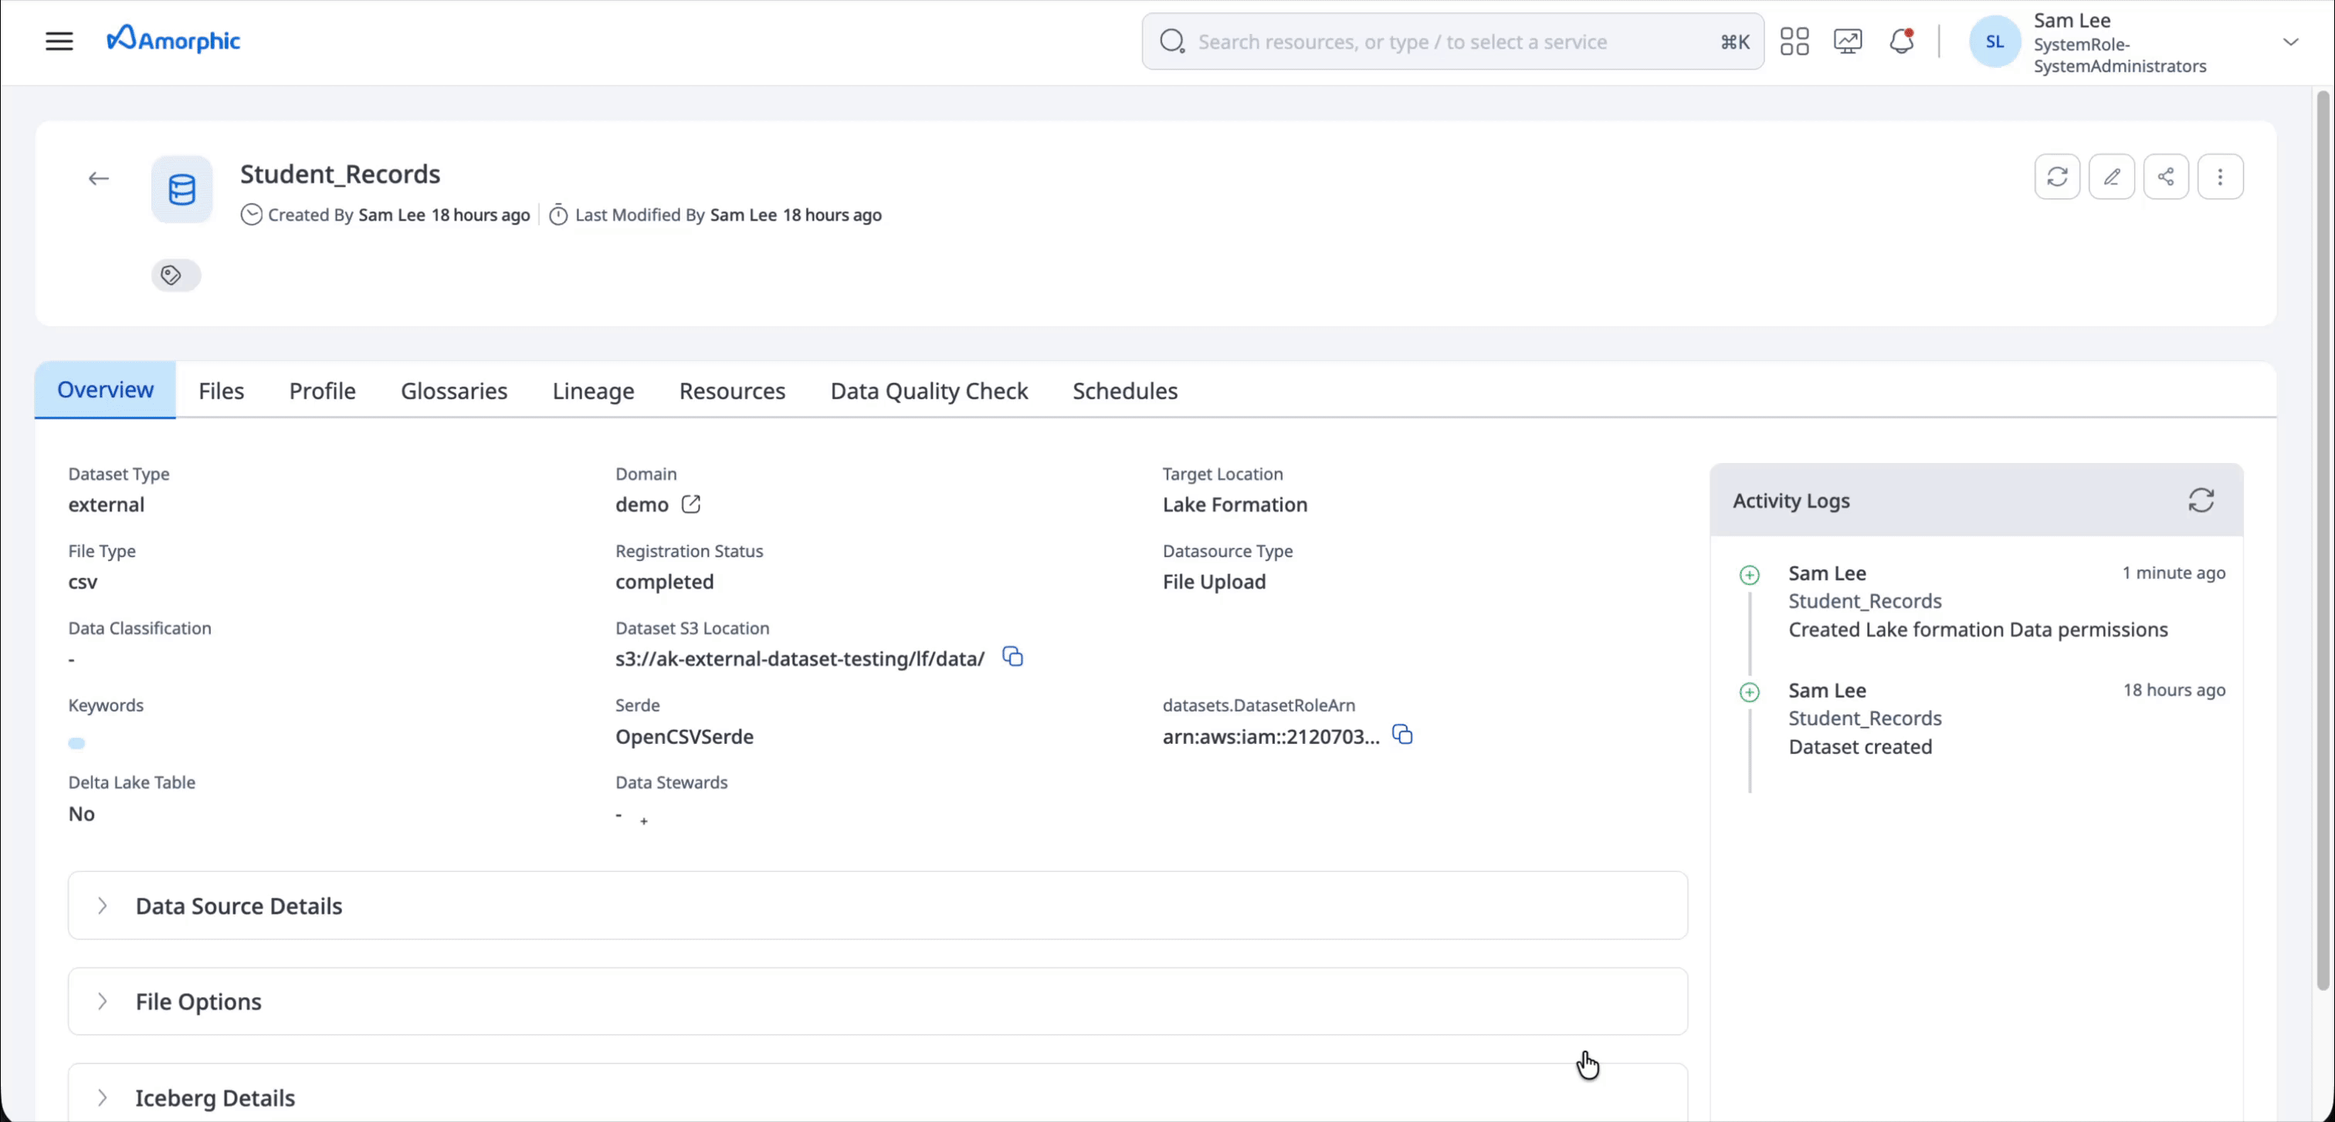The height and width of the screenshot is (1122, 2335).
Task: Click the 'Created Lake formation Data permissions' log entry
Action: 1977,630
